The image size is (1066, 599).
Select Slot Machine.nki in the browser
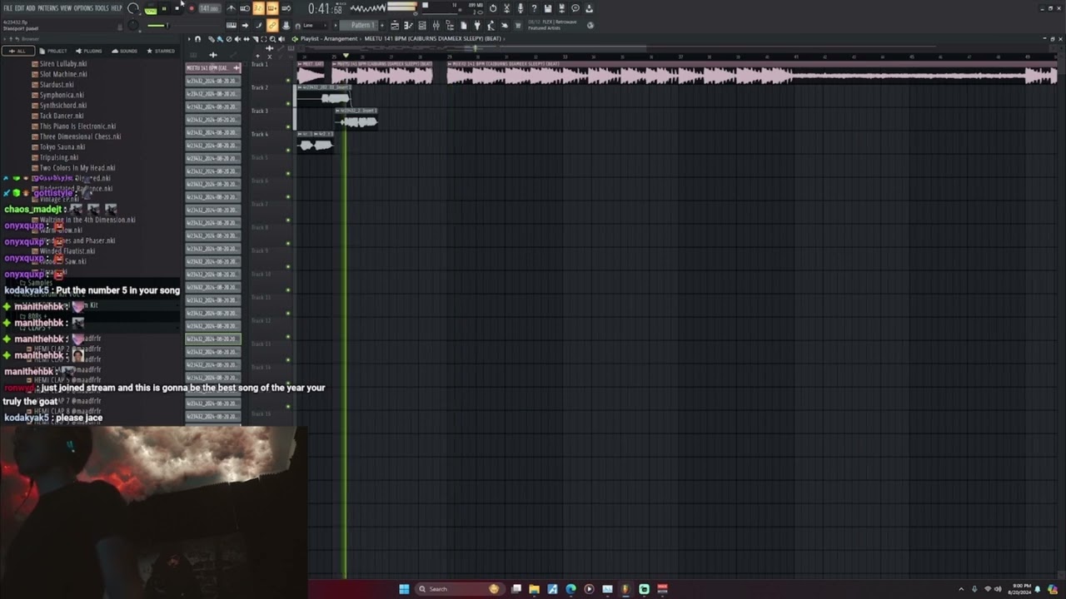63,74
